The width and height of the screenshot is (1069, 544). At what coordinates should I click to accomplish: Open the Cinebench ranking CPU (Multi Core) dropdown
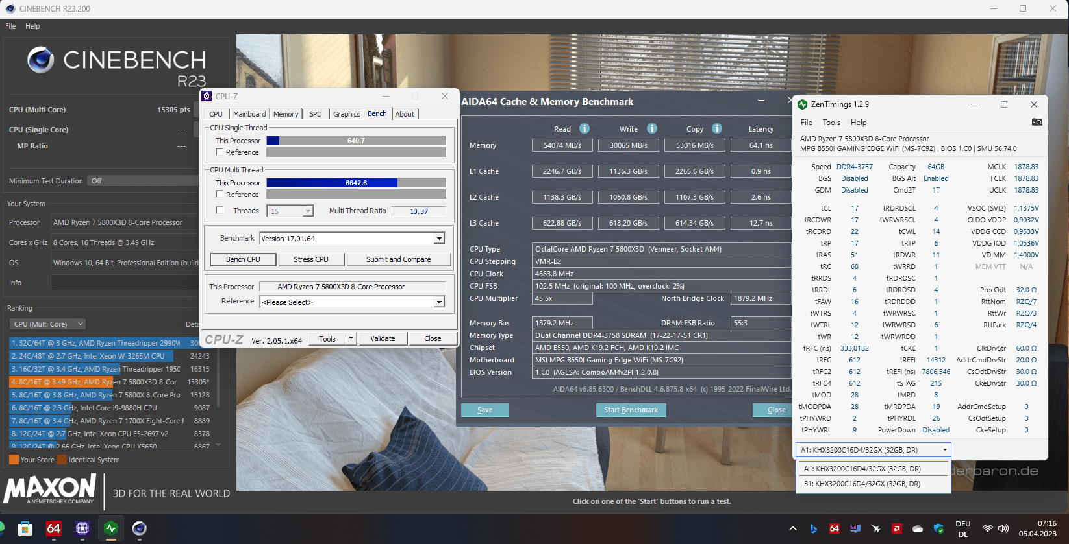coord(48,324)
